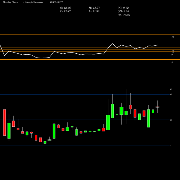Open the MunafaSutra.com label
Image resolution: width=180 pixels, height=180 pixels.
coord(34,2)
